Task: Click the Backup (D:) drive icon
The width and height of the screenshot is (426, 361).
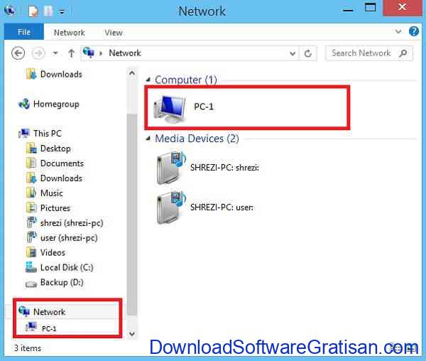Action: (x=31, y=284)
